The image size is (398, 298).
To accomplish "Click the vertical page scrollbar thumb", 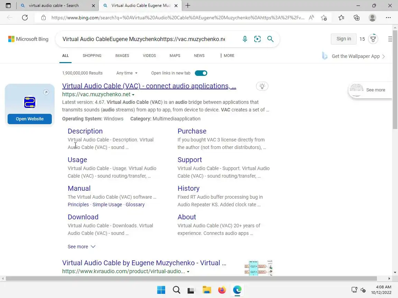I will click(x=395, y=80).
